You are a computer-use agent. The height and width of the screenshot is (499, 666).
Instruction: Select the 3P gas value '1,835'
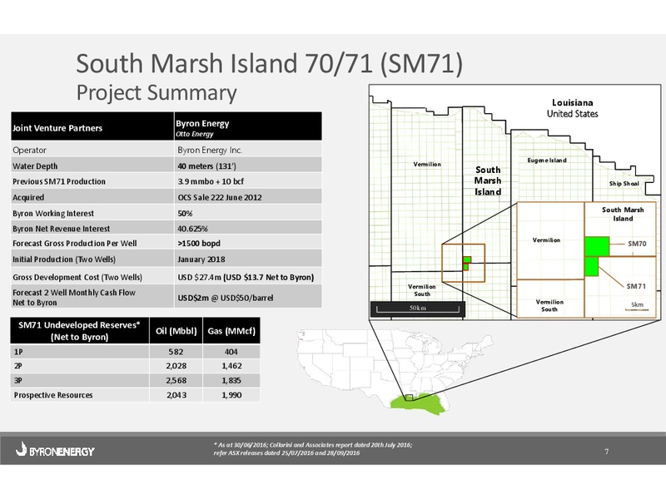coord(231,381)
